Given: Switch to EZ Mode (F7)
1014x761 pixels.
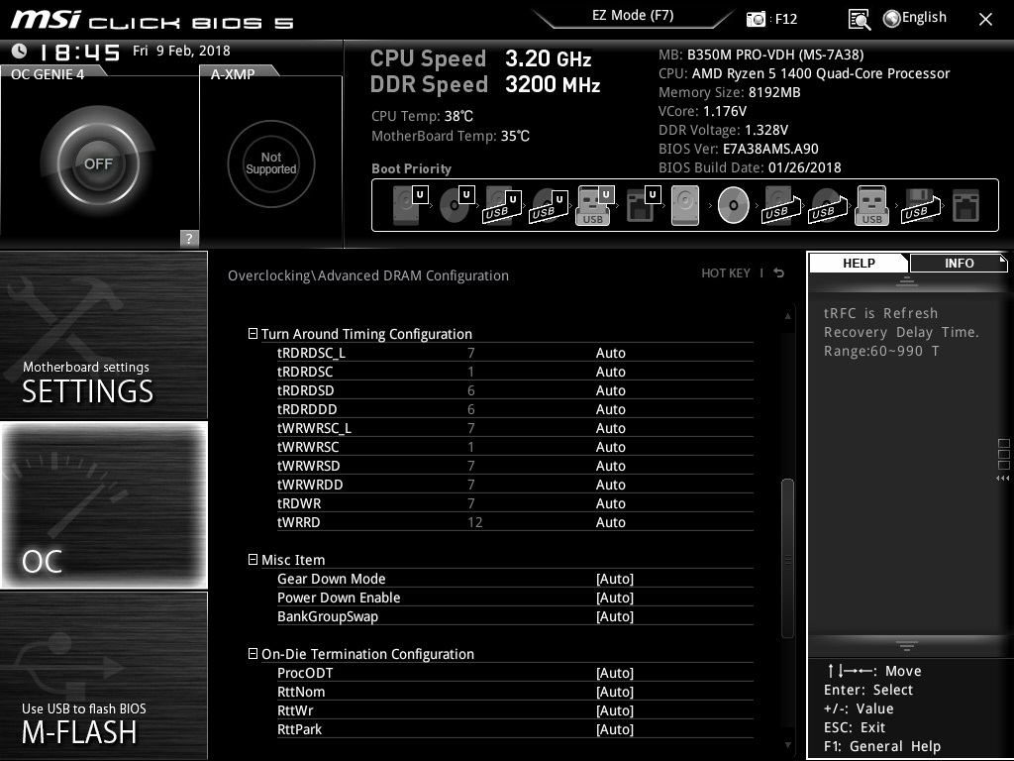Looking at the screenshot, I should coord(633,16).
